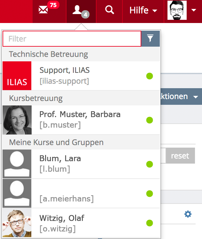The height and width of the screenshot is (239, 202).
Task: Select contact Prof. Muster, Barbara
Action: click(x=81, y=120)
